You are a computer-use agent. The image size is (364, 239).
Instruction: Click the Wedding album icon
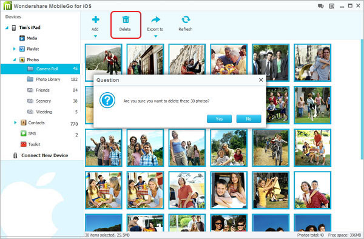[x=30, y=112]
